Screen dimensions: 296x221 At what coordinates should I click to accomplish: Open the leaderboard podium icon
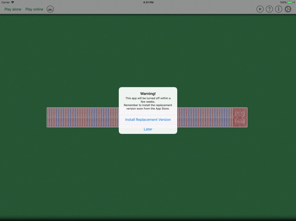50,9
